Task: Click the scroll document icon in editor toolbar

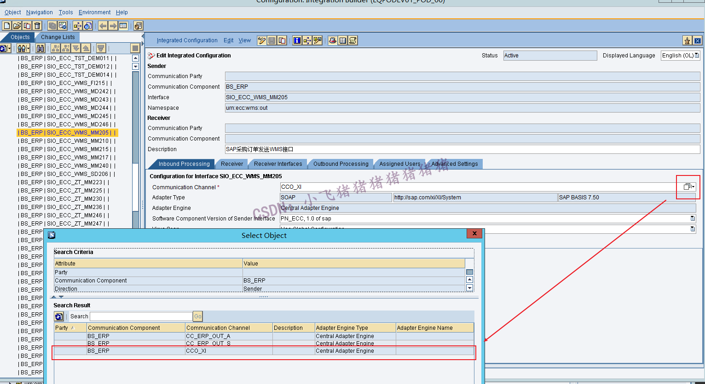Action: (353, 40)
